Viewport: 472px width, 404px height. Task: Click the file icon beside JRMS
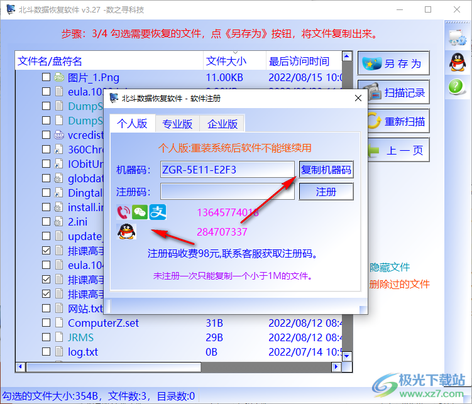click(59, 337)
